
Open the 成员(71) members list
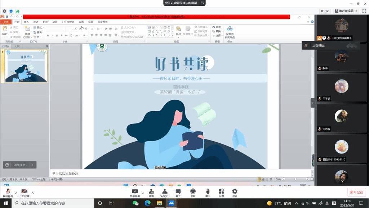[x=164, y=192]
